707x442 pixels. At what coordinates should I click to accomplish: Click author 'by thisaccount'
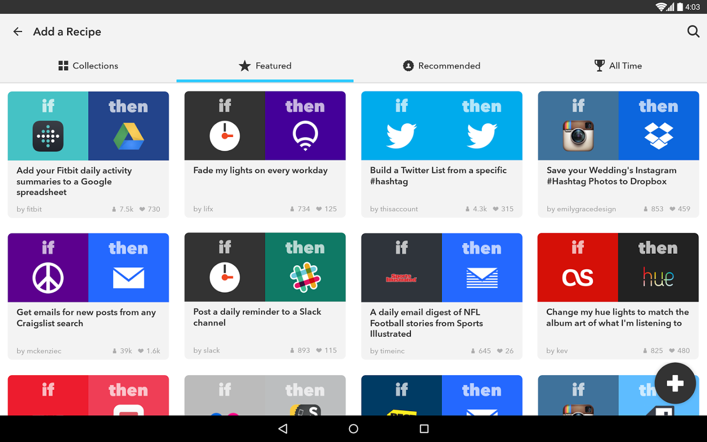[394, 209]
